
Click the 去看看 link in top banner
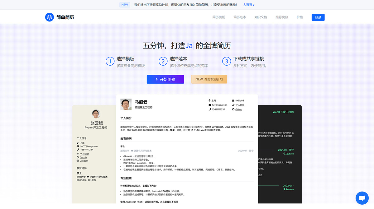247,5
